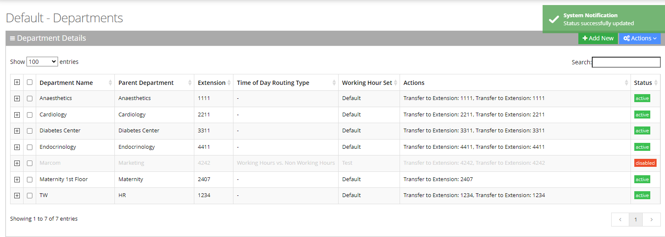The height and width of the screenshot is (237, 665).
Task: Expand the Marcom row plus icon
Action: [x=17, y=163]
